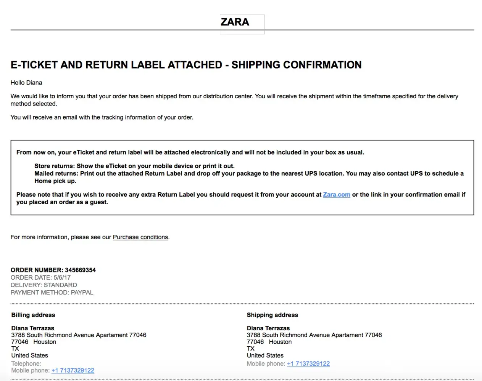The width and height of the screenshot is (482, 381).
Task: Select the order number 345669354 text
Action: (x=80, y=270)
